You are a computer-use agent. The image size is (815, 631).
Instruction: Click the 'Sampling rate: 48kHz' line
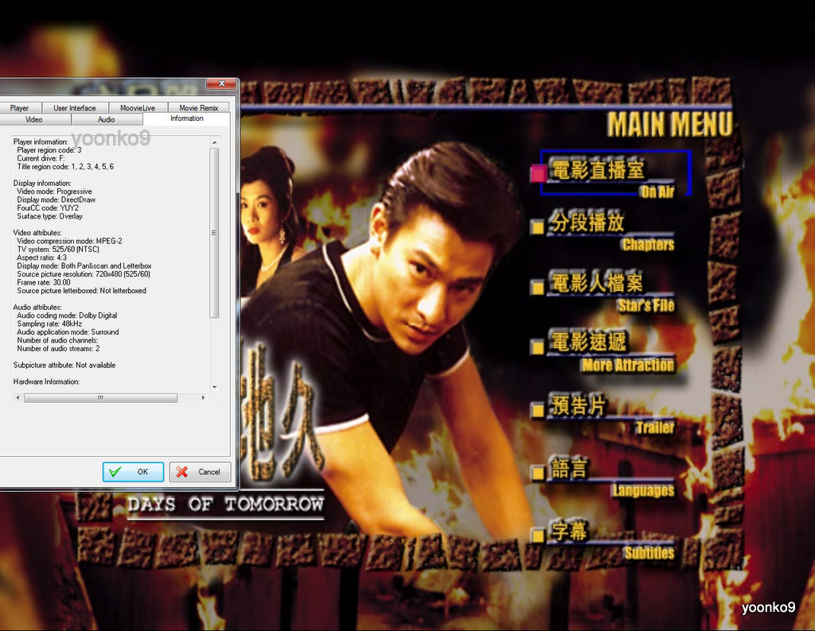[49, 323]
